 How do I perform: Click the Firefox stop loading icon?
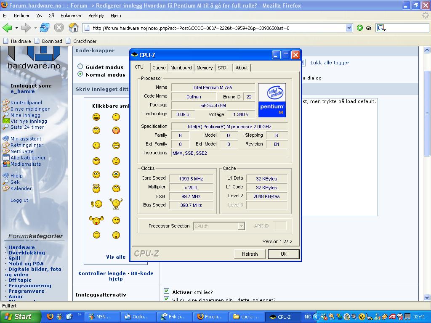coord(59,28)
